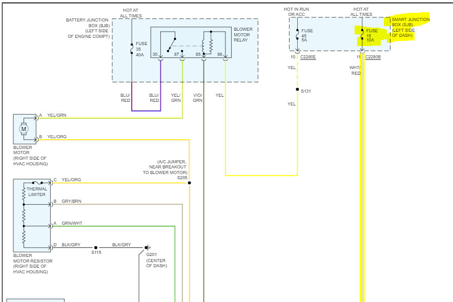Click BLOWER MOTOR (RIGHT SIDE OF HVAC HOUSING) label
The image size is (453, 302).
click(30, 156)
